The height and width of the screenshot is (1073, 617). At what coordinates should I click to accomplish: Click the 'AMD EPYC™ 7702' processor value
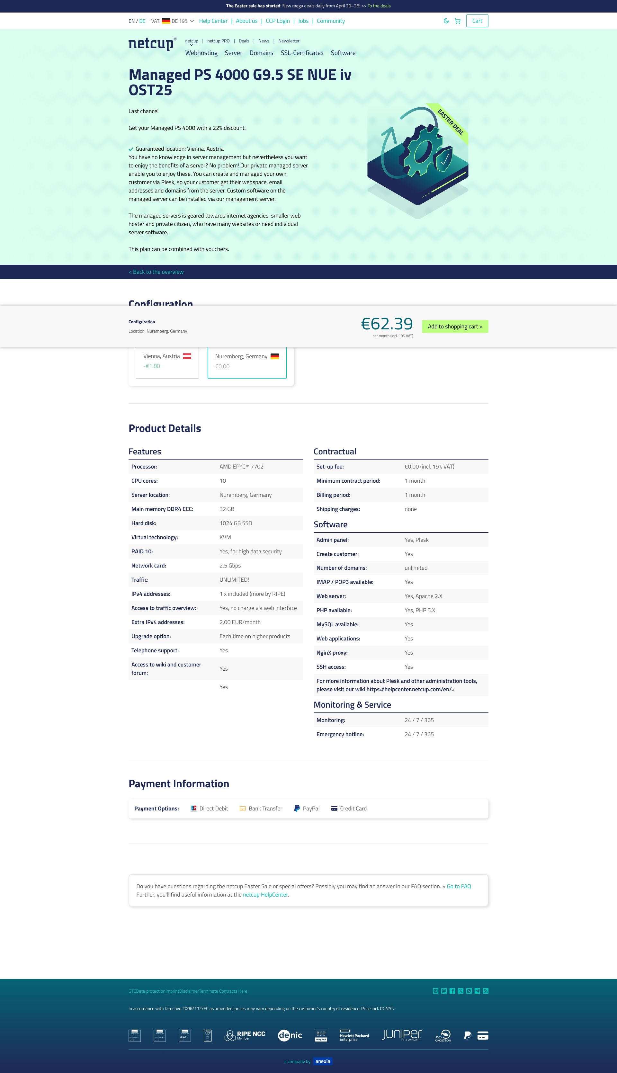click(242, 467)
